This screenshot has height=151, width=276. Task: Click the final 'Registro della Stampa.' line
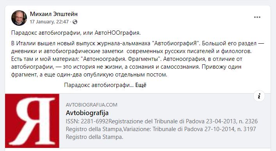click(94, 137)
